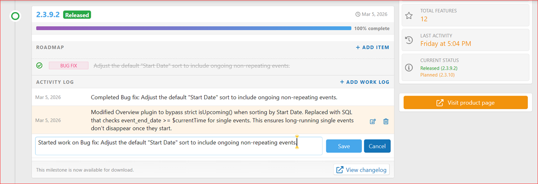This screenshot has height=184, width=538.
Task: Click the Total Features value 12
Action: (424, 19)
